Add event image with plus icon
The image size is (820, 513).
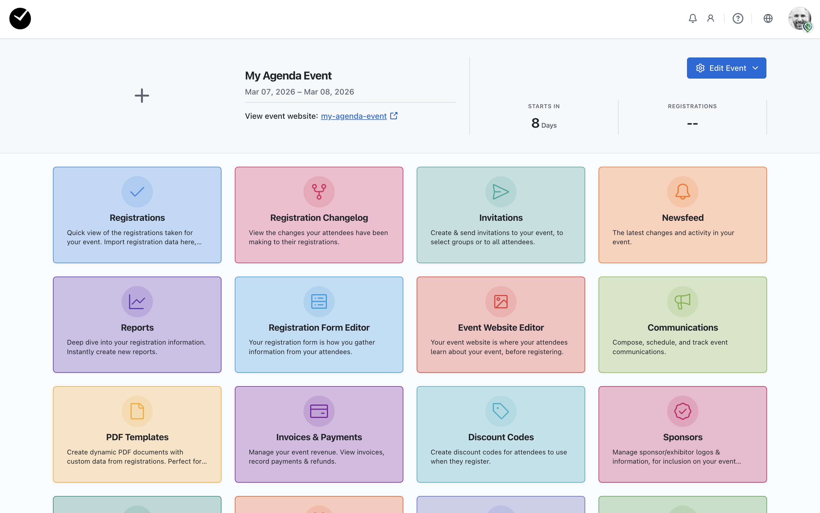click(x=142, y=96)
